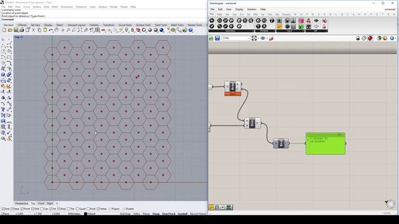399x224 pixels.
Task: Click the Zoom Extents icon
Action: coord(80,30)
